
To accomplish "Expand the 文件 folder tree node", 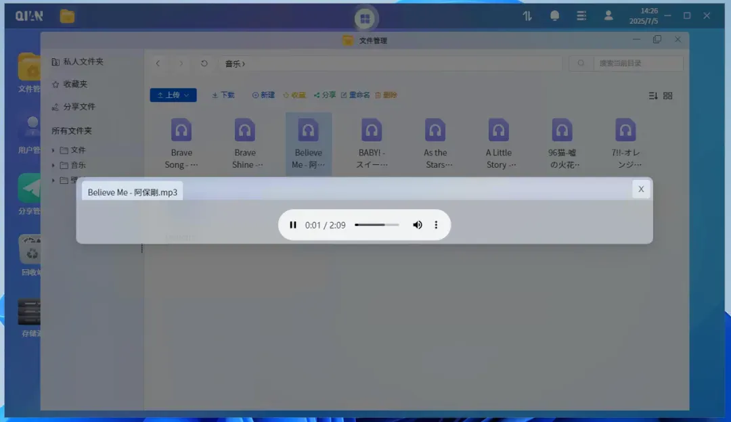I will (x=53, y=150).
